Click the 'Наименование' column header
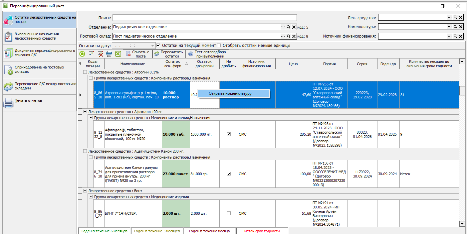Viewport: 467px width, 234px height. [133, 64]
